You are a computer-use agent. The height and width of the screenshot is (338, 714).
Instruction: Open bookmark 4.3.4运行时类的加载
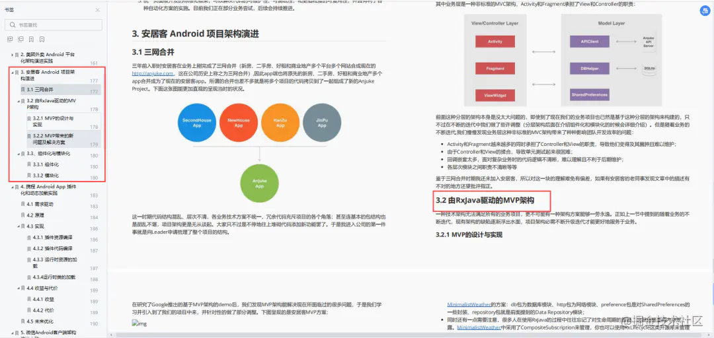pyautogui.click(x=54, y=277)
